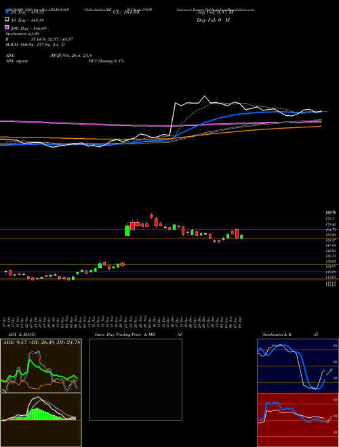Image resolution: width=339 pixels, height=447 pixels.
Task: Click the Intra Day Trading Price & MRSI title
Action: 138,335
